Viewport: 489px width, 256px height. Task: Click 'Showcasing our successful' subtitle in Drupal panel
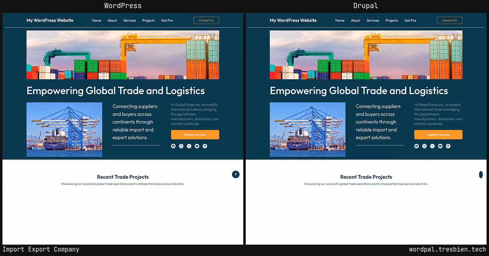coord(366,184)
